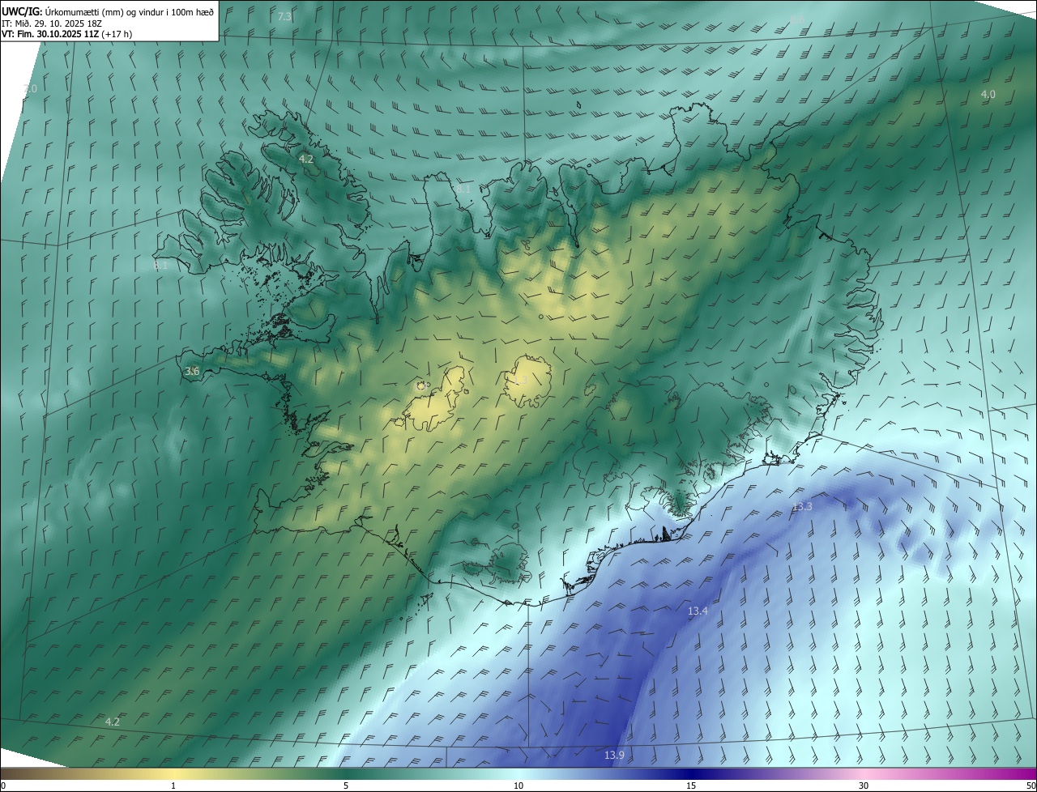Click the '10' tick on the color scale
This screenshot has width=1037, height=792.
click(518, 786)
